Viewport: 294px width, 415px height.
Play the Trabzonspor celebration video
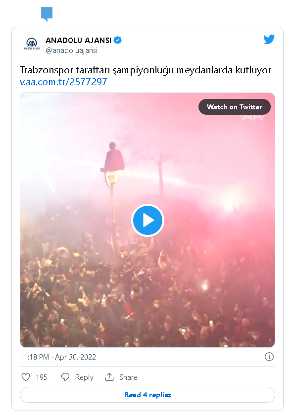click(x=147, y=220)
